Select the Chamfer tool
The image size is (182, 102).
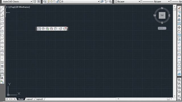tap(179, 62)
